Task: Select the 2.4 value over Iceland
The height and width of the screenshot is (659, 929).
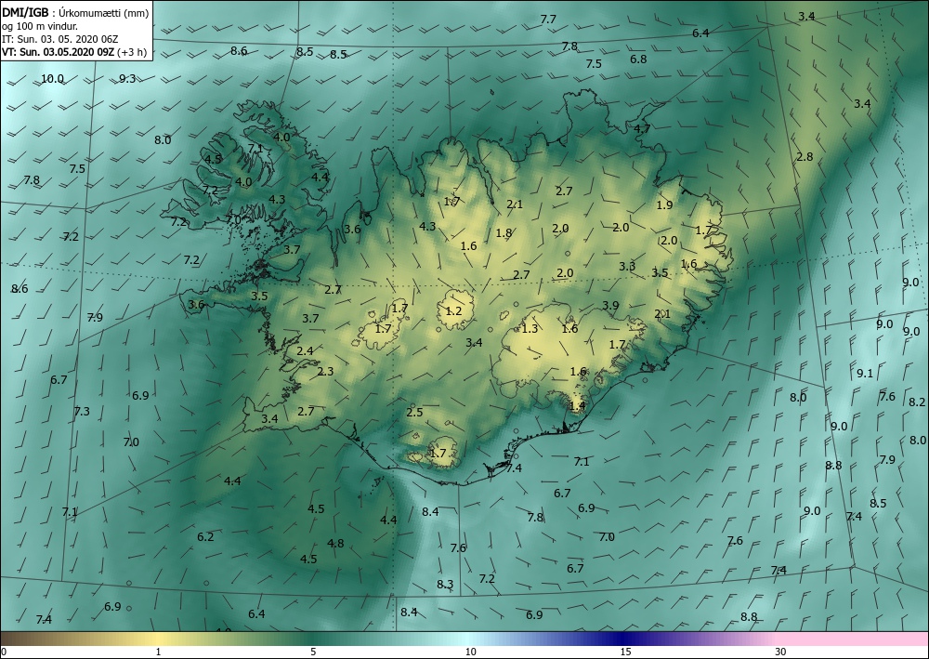Action: [x=305, y=350]
